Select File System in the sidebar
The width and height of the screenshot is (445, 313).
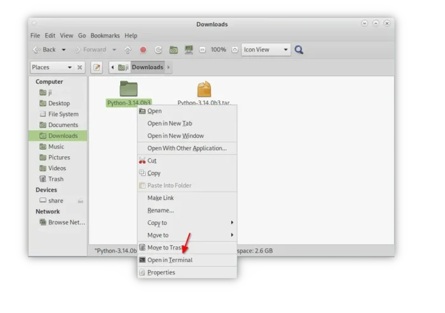point(58,114)
